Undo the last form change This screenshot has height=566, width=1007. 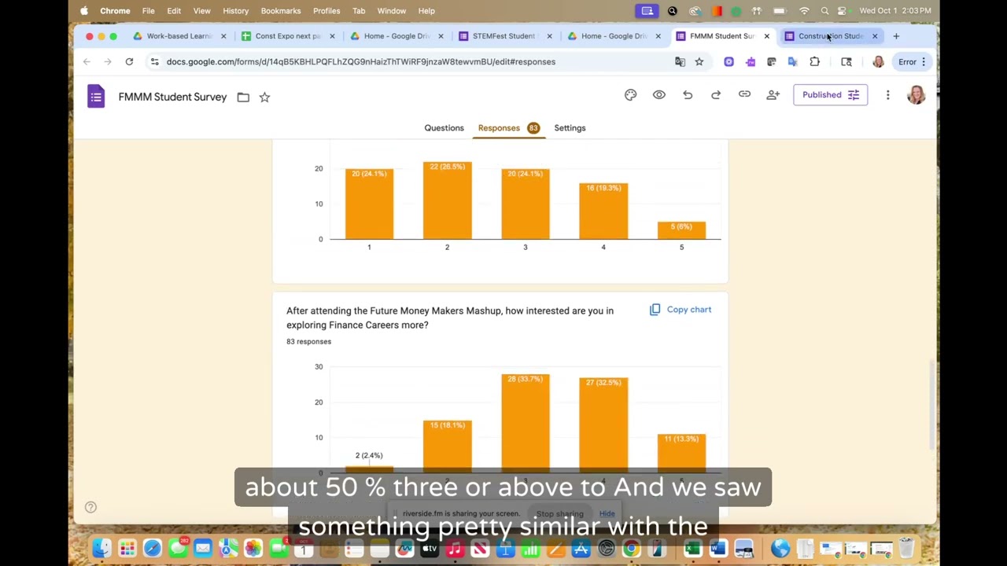point(688,95)
